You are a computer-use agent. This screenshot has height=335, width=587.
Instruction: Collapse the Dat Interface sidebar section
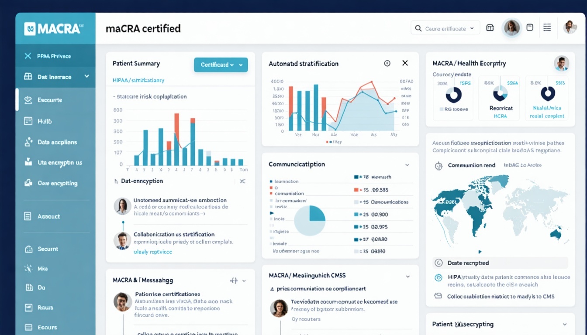pos(87,77)
